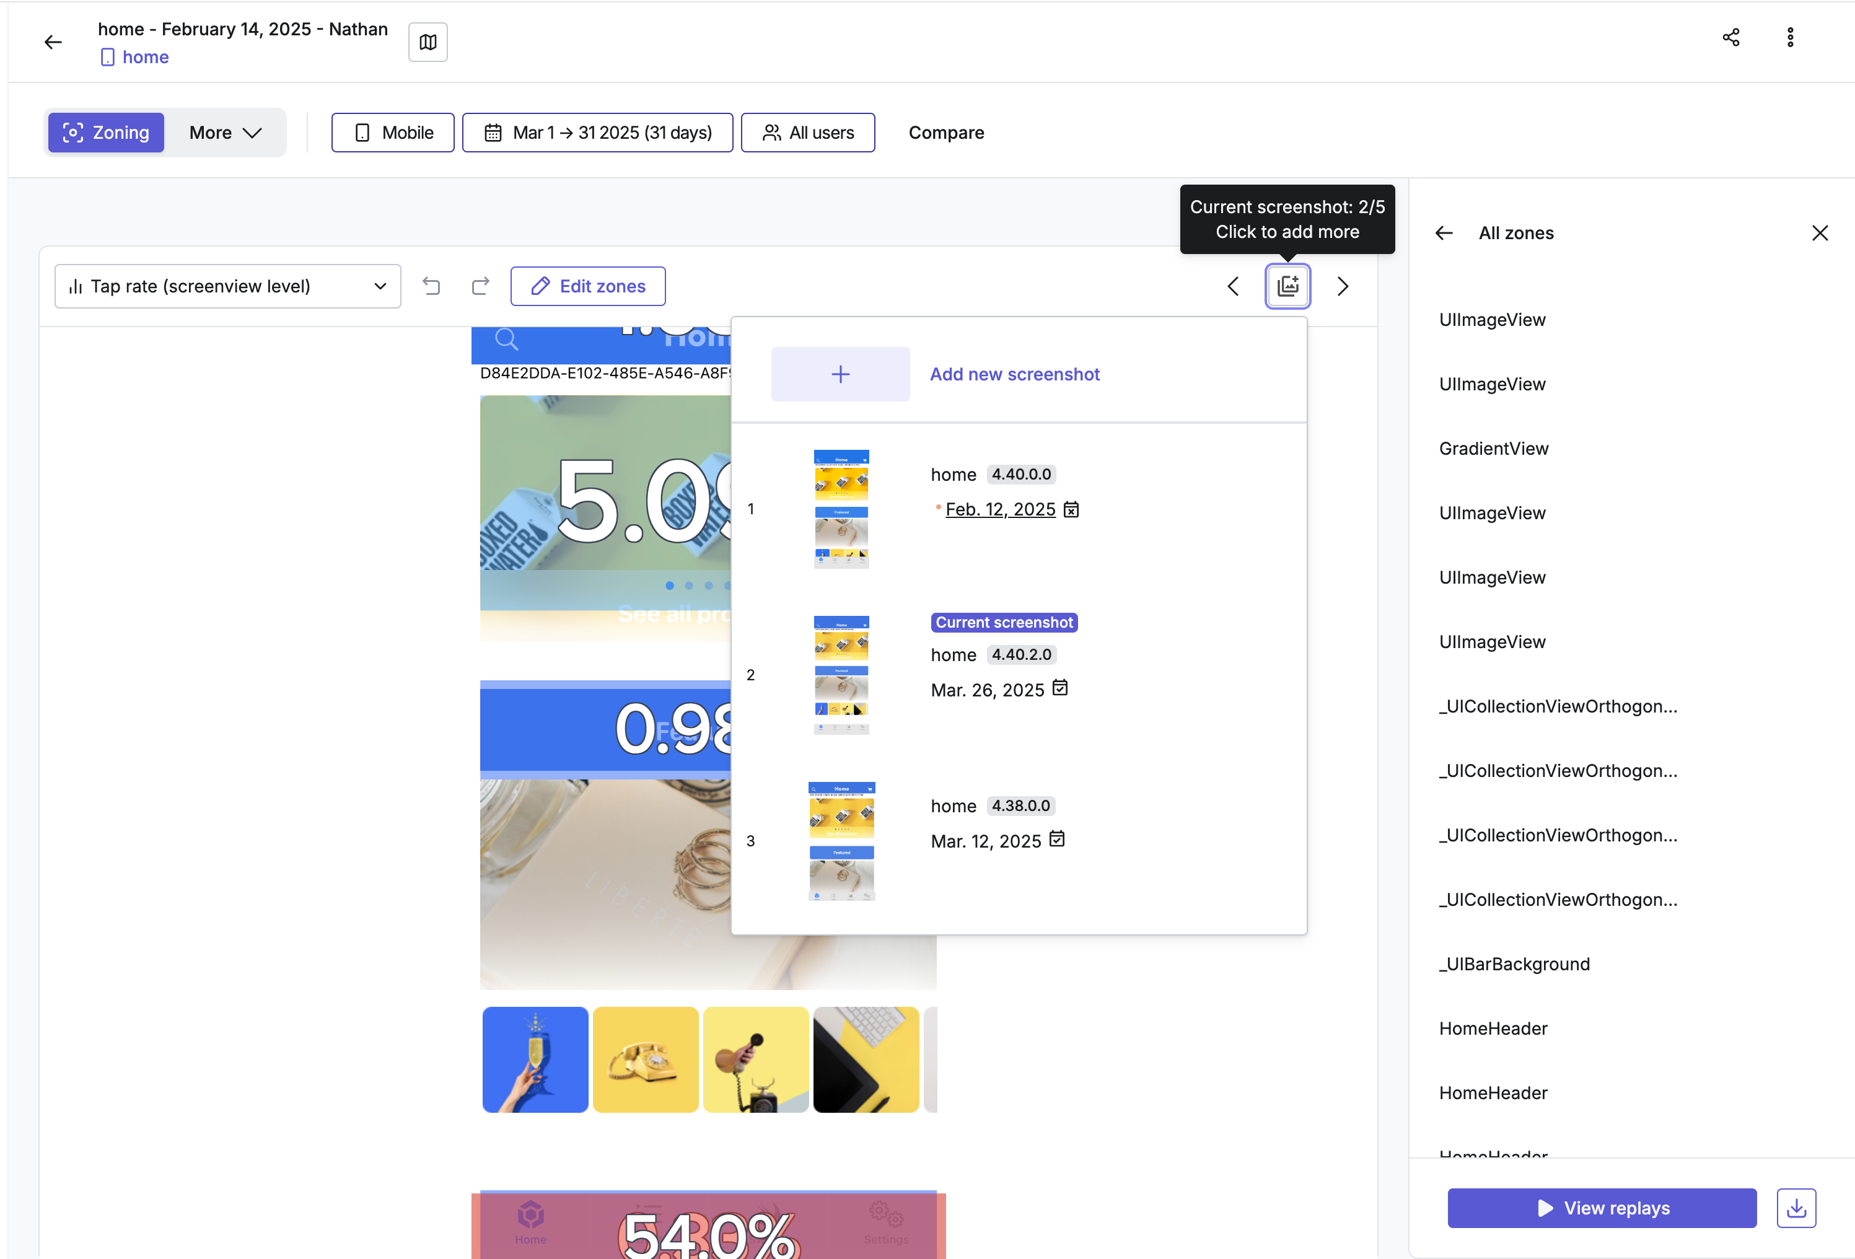Select the first HomeHeader zone
Image resolution: width=1855 pixels, height=1259 pixels.
1493,1029
